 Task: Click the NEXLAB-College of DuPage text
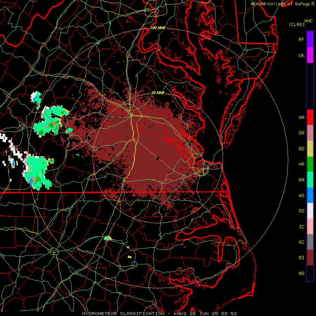pyautogui.click(x=280, y=4)
